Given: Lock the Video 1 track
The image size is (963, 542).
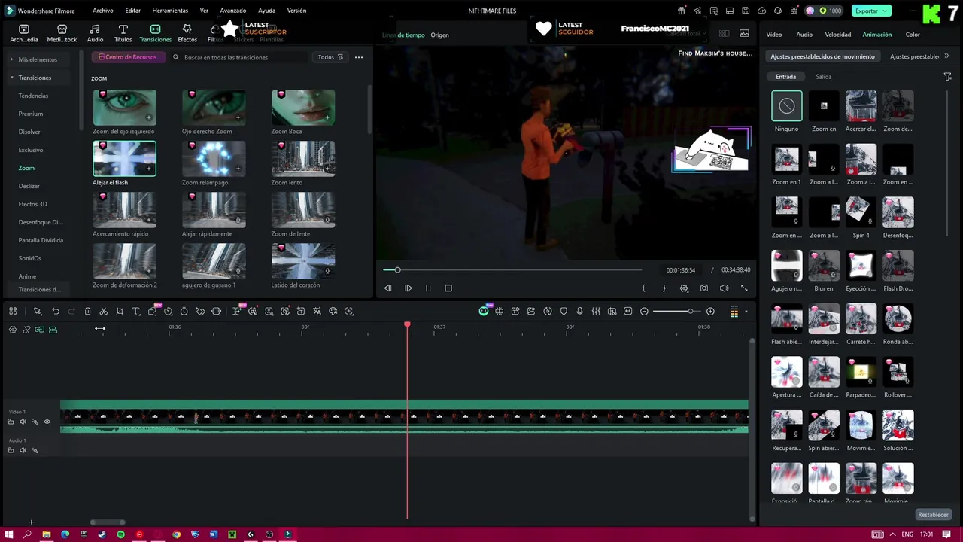Looking at the screenshot, I should point(11,422).
